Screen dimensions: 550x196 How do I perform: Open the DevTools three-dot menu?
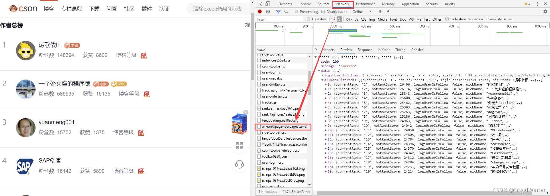point(537,4)
